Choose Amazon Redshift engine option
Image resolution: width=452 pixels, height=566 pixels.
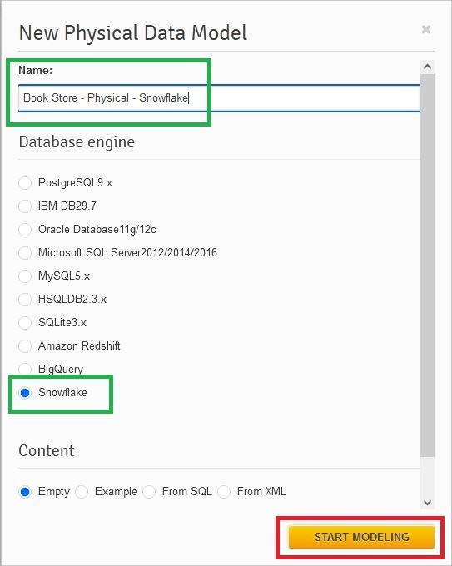(25, 345)
